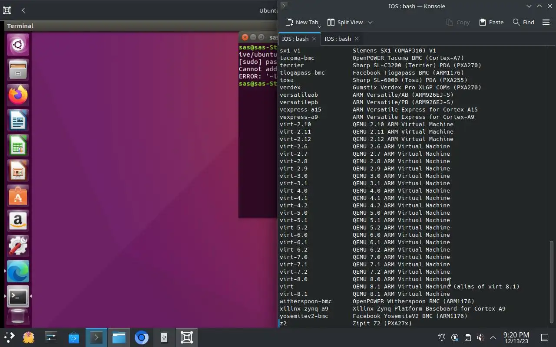Open System Settings from the KDE taskbar
Image resolution: width=556 pixels, height=347 pixels.
(x=51, y=337)
